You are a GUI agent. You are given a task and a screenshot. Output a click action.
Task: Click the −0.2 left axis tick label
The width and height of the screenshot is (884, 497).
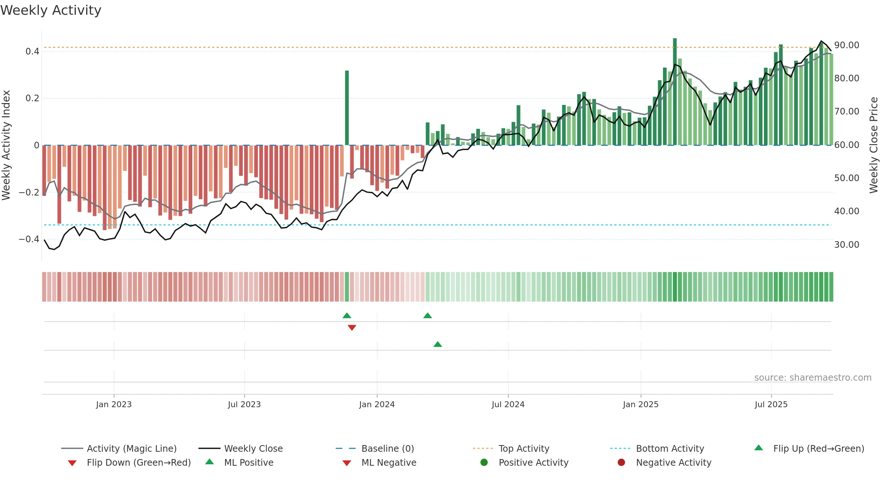pyautogui.click(x=29, y=193)
